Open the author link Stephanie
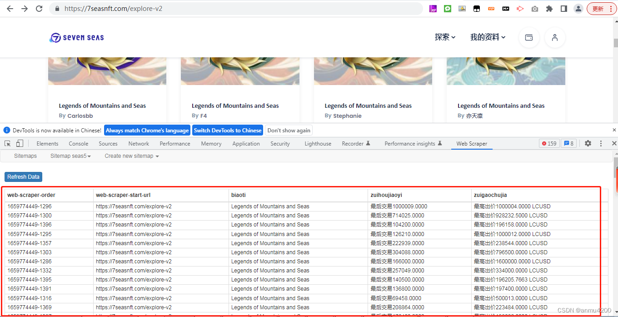The image size is (618, 317). (347, 116)
